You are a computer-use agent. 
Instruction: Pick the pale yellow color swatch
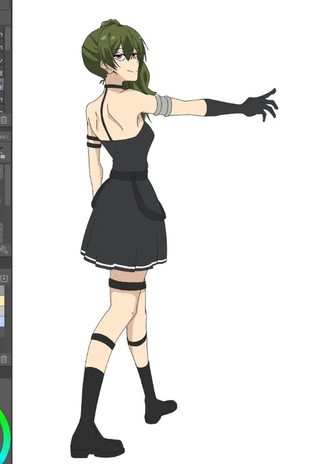(x=2, y=301)
